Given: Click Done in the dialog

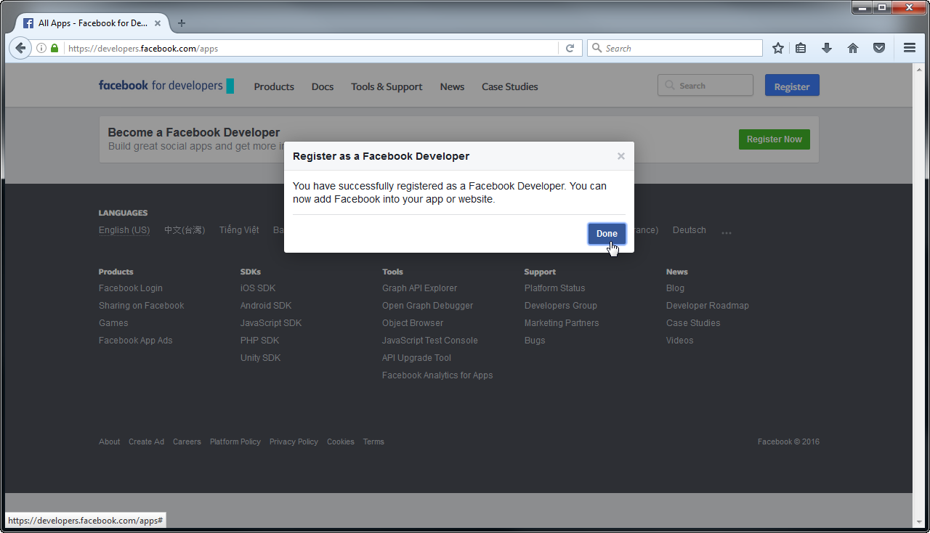Looking at the screenshot, I should (607, 234).
